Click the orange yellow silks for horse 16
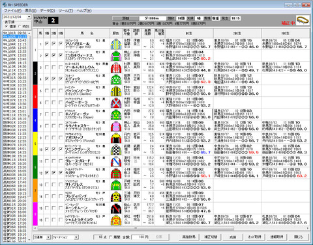The height and width of the screenshot is (245, 313). pos(116,220)
